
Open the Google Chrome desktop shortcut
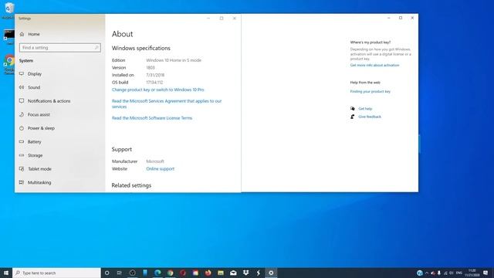tap(9, 64)
